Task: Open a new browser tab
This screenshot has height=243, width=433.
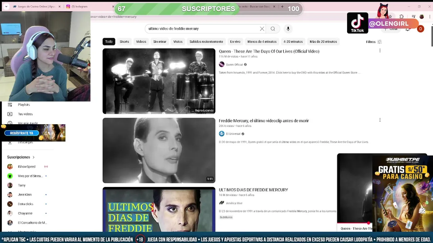Action: pyautogui.click(x=282, y=6)
